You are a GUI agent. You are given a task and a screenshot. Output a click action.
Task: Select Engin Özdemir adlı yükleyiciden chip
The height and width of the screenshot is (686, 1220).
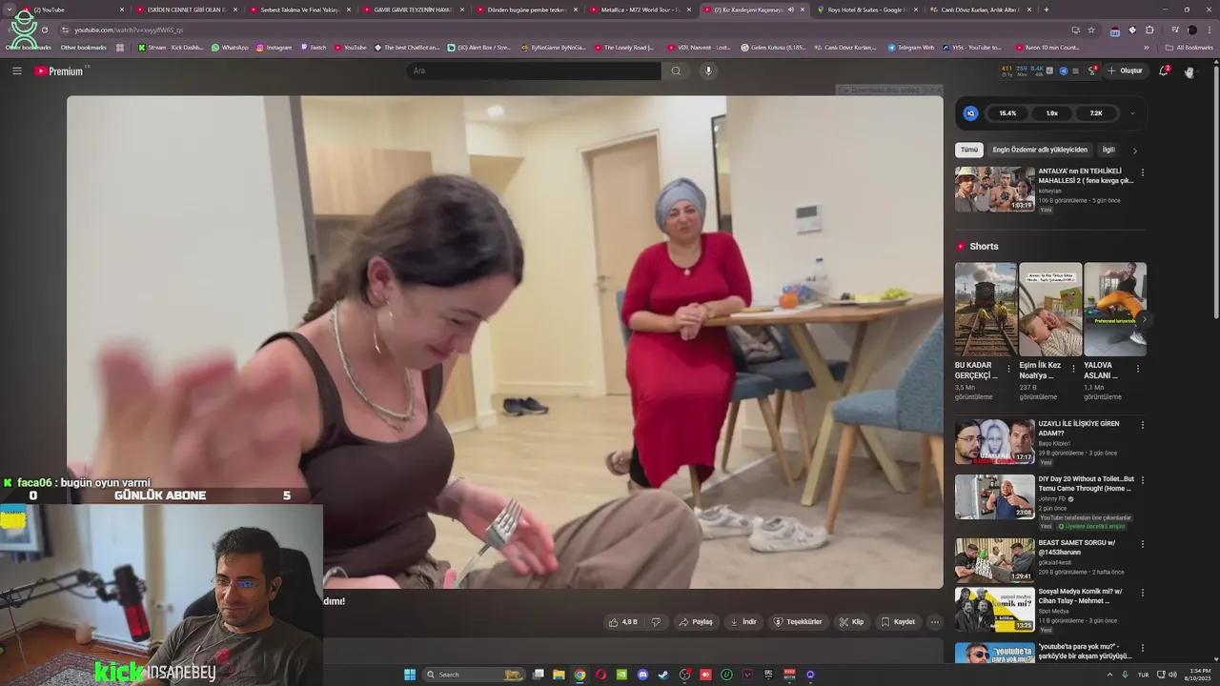[x=1039, y=150]
